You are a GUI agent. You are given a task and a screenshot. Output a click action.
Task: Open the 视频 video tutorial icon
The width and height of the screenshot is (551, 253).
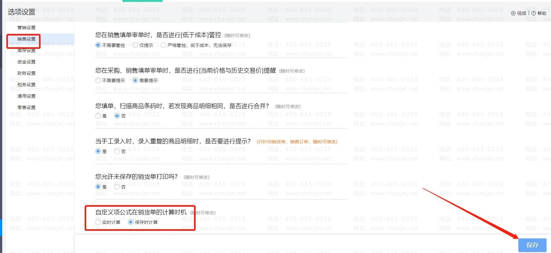(513, 13)
